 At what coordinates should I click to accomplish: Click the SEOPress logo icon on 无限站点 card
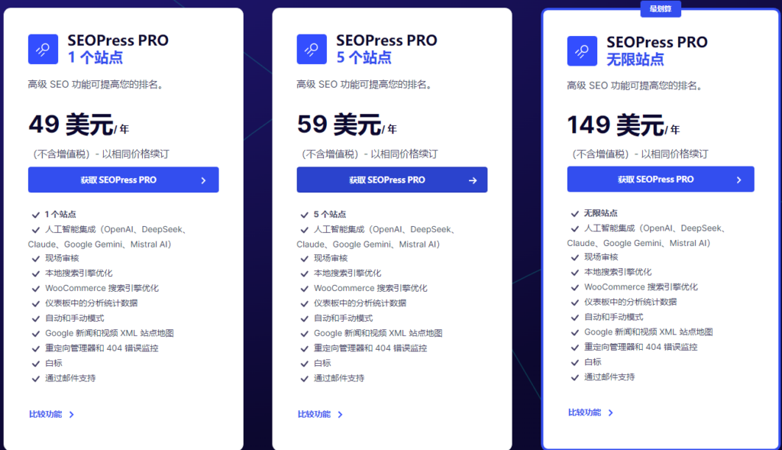click(x=582, y=51)
